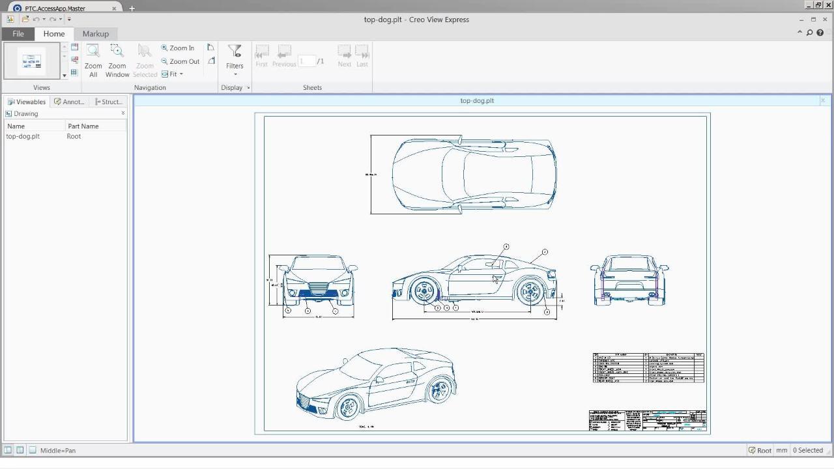This screenshot has width=834, height=469.
Task: Toggle the third panel button in status bar
Action: (32, 450)
